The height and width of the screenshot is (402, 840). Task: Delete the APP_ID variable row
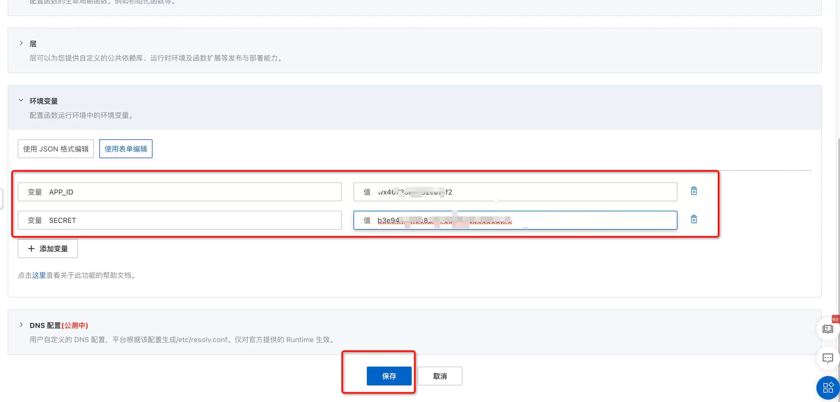pyautogui.click(x=694, y=191)
